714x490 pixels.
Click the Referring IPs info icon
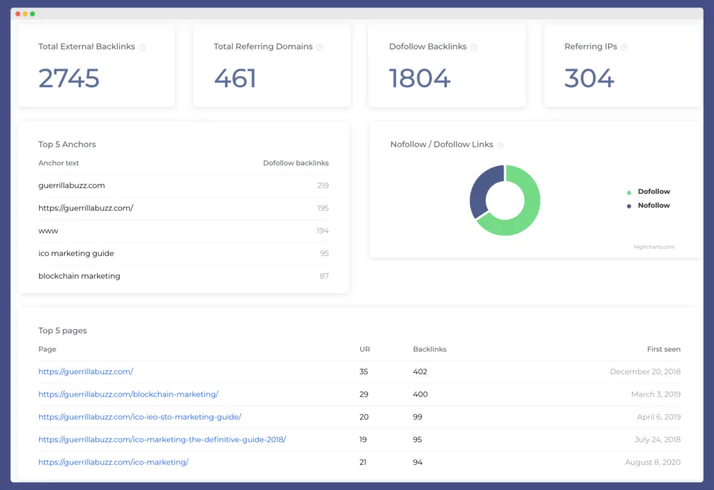pos(624,47)
